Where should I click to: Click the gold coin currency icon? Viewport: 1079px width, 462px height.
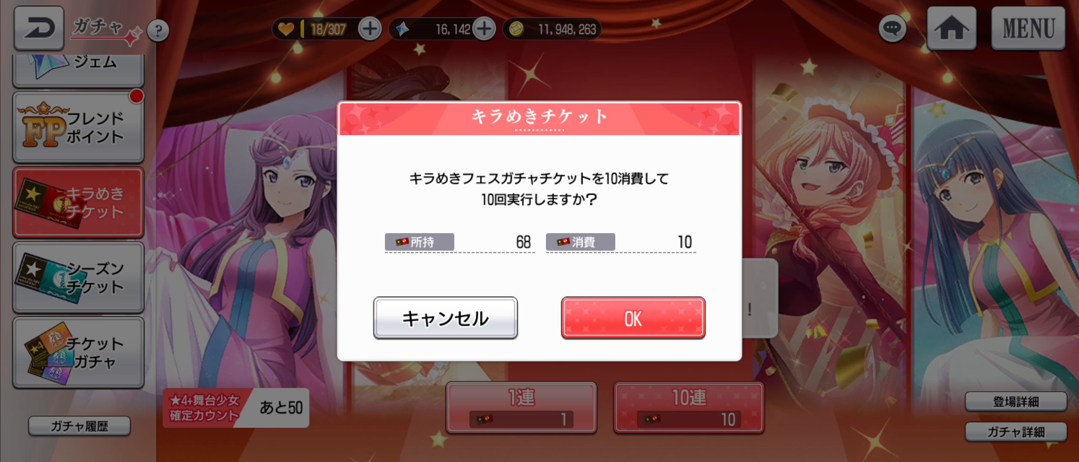coord(516,29)
